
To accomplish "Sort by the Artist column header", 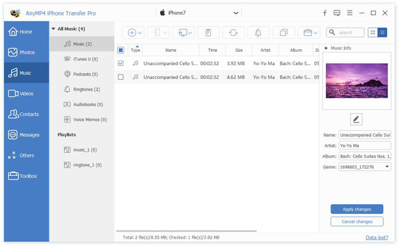I will click(x=265, y=50).
